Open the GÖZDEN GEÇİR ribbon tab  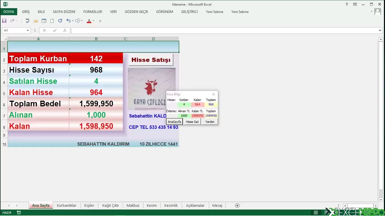pos(136,12)
